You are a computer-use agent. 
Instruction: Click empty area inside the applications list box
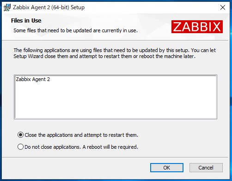click(116, 101)
